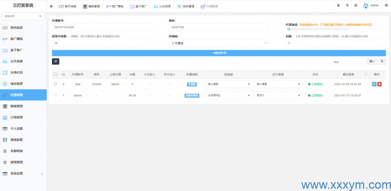This screenshot has height=191, width=391.
Task: Check the daili row checkbox
Action: pos(56,84)
